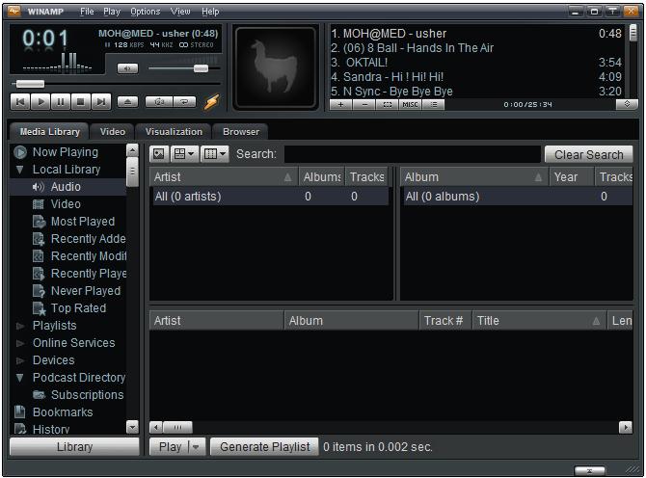
Task: Expand the Devices tree node
Action: coord(20,360)
